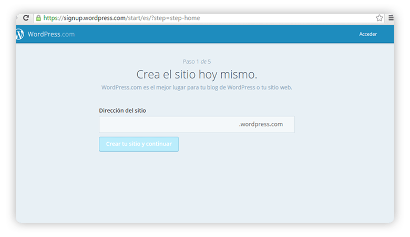Reload the page with the refresh icon
This screenshot has width=410, height=237.
(26, 18)
